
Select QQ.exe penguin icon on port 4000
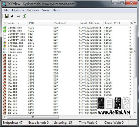5,55
